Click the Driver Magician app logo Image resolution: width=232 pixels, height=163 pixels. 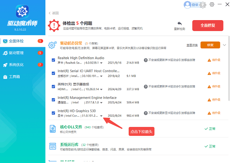point(22,12)
